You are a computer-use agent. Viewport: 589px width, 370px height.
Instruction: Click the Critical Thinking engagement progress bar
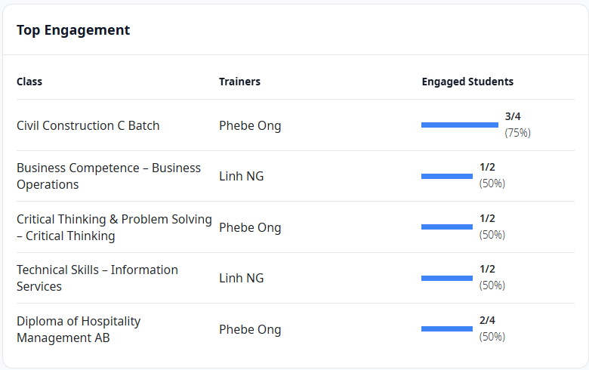click(446, 227)
